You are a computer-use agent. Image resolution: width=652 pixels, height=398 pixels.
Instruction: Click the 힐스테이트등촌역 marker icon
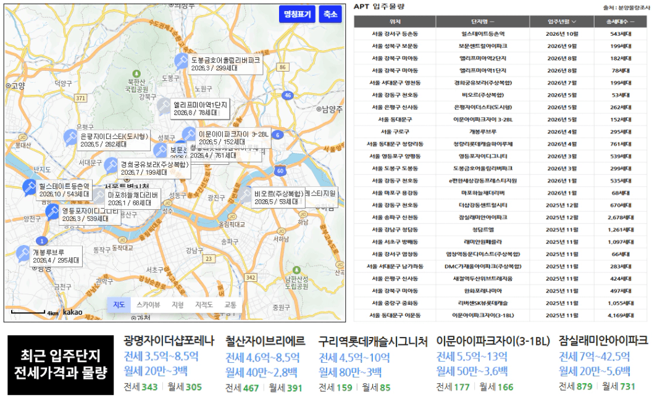(x=29, y=186)
